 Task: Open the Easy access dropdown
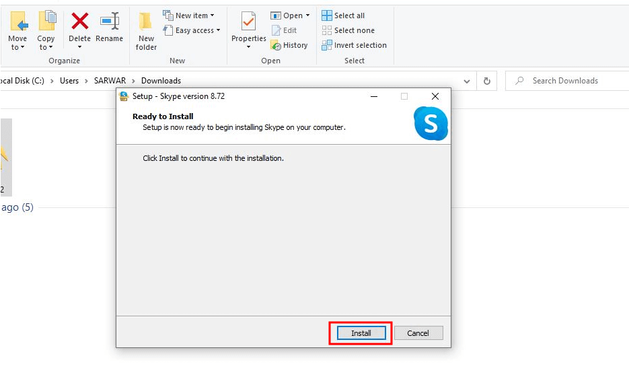click(192, 30)
